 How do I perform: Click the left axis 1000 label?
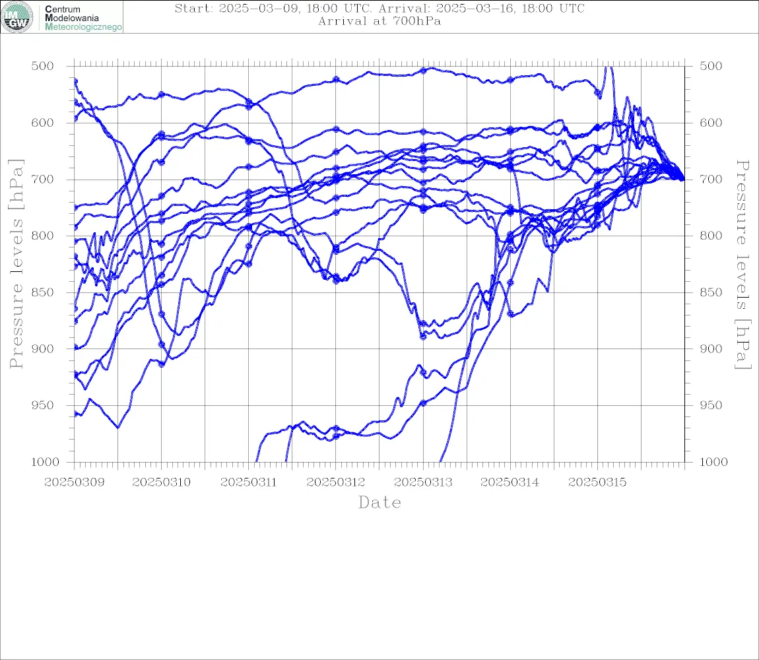44,462
